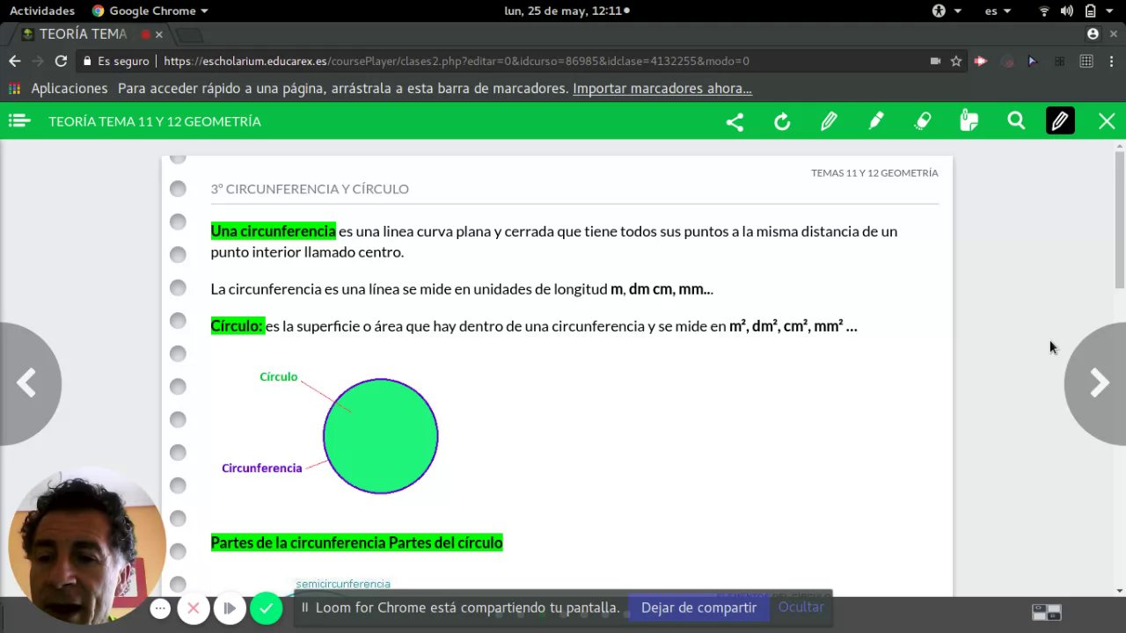Image resolution: width=1126 pixels, height=633 pixels.
Task: Cancel the Loom recording with X
Action: tap(194, 608)
